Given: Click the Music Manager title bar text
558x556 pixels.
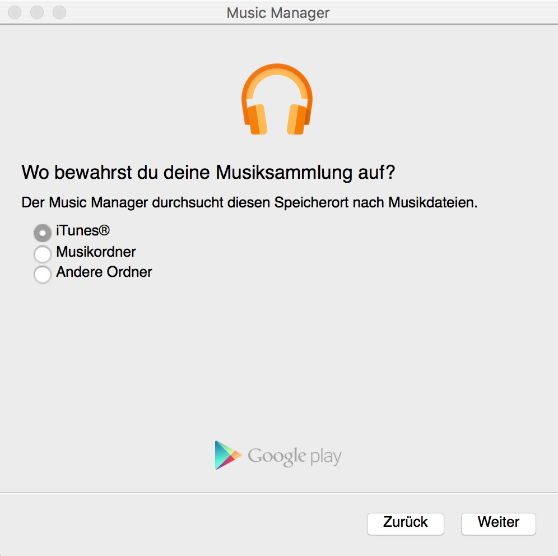Looking at the screenshot, I should 278,12.
